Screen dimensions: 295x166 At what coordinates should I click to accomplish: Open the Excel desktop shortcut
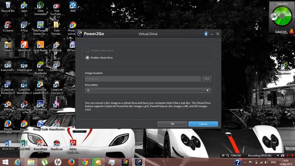pyautogui.click(x=24, y=145)
